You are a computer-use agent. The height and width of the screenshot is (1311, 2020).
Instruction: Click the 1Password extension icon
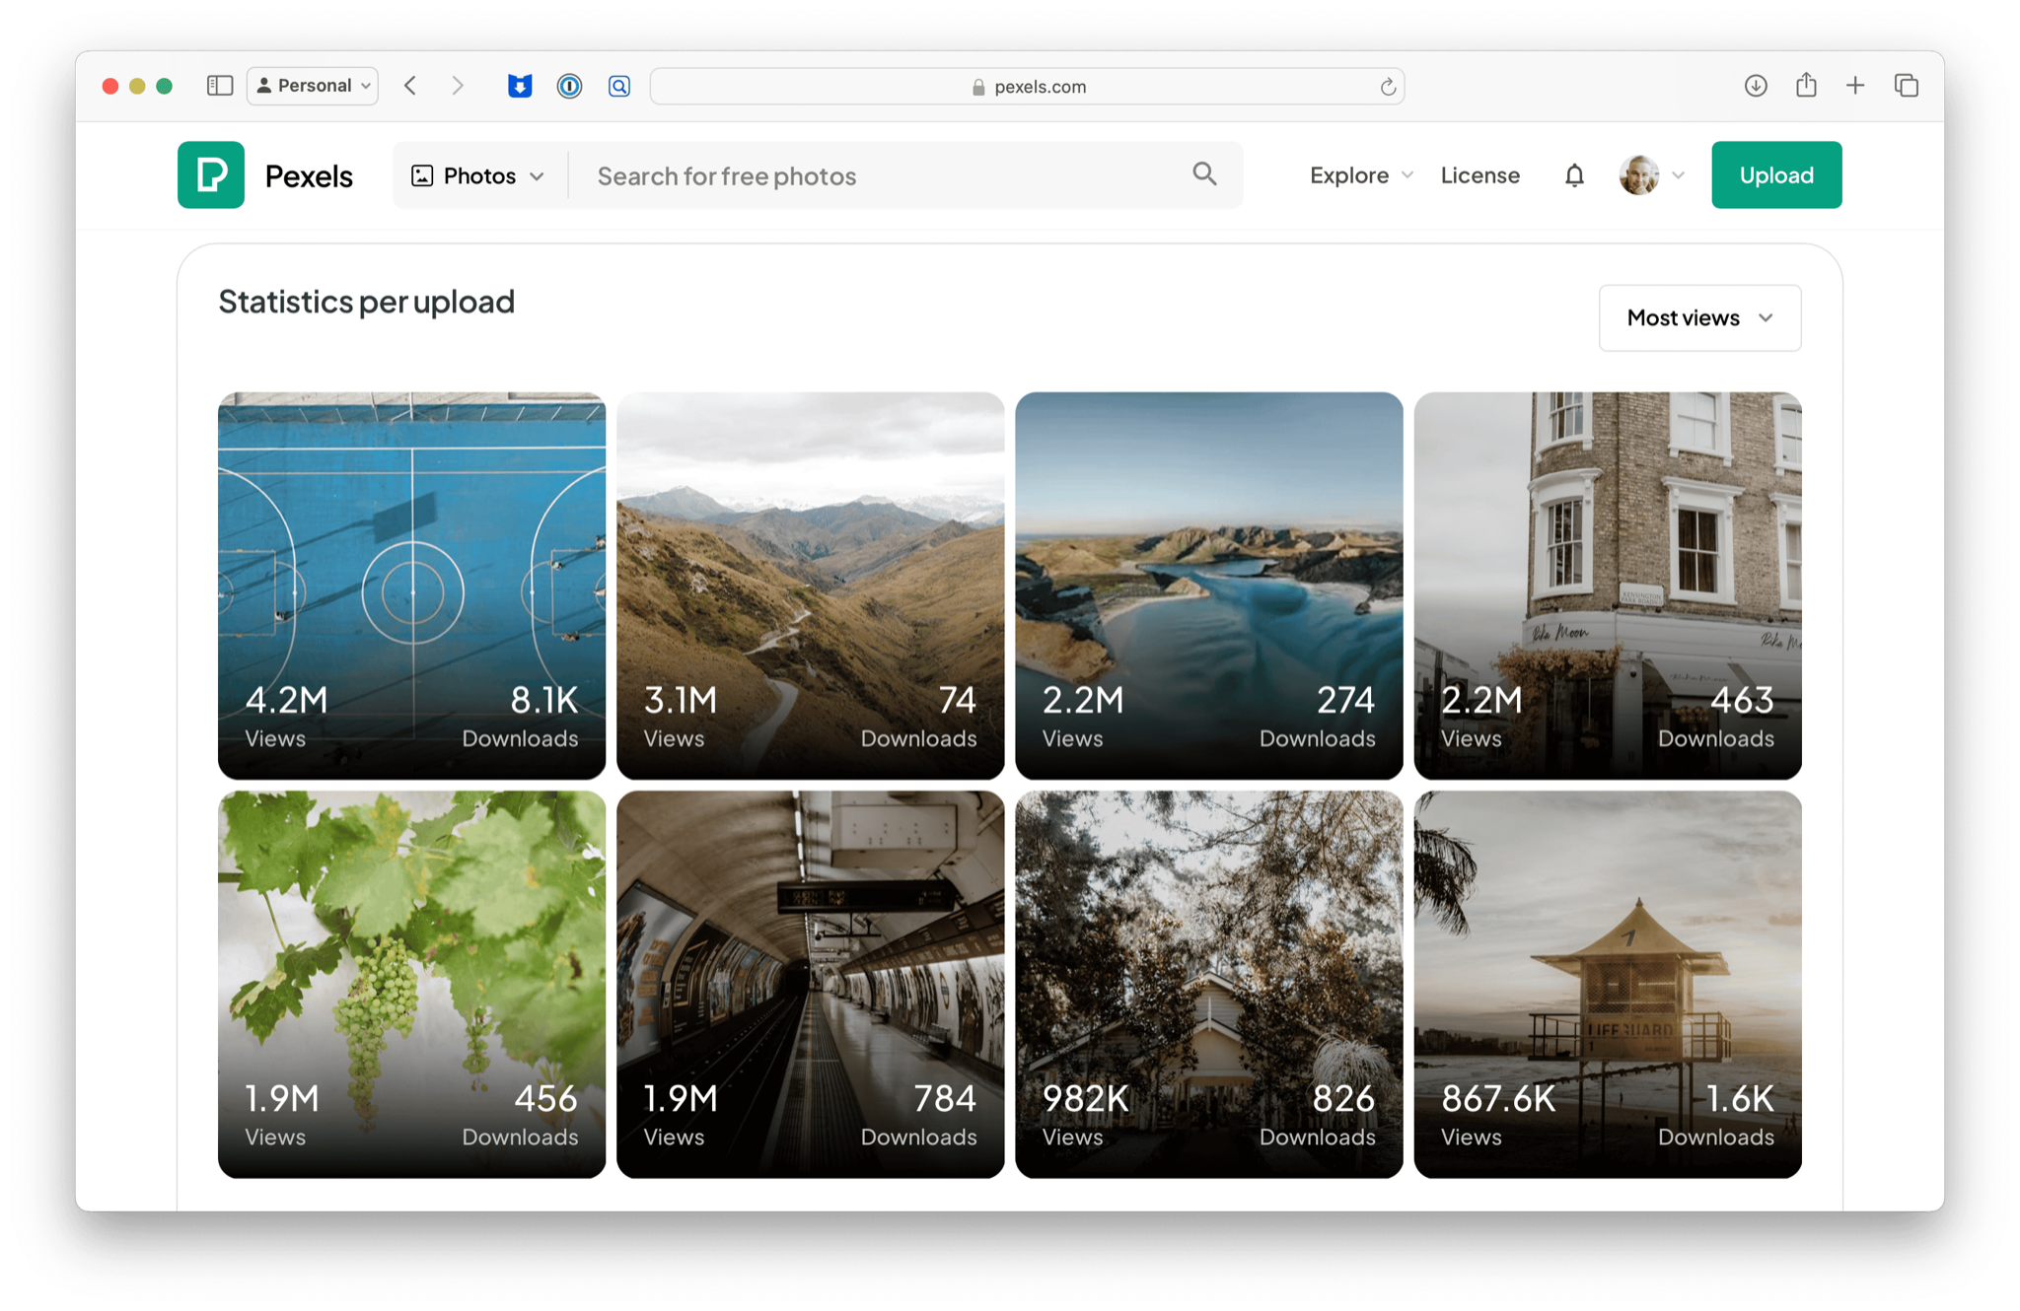pyautogui.click(x=569, y=86)
